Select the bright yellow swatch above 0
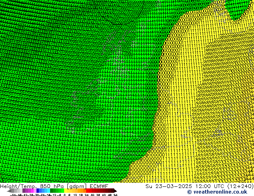This screenshot has width=254, height=196. (65, 191)
